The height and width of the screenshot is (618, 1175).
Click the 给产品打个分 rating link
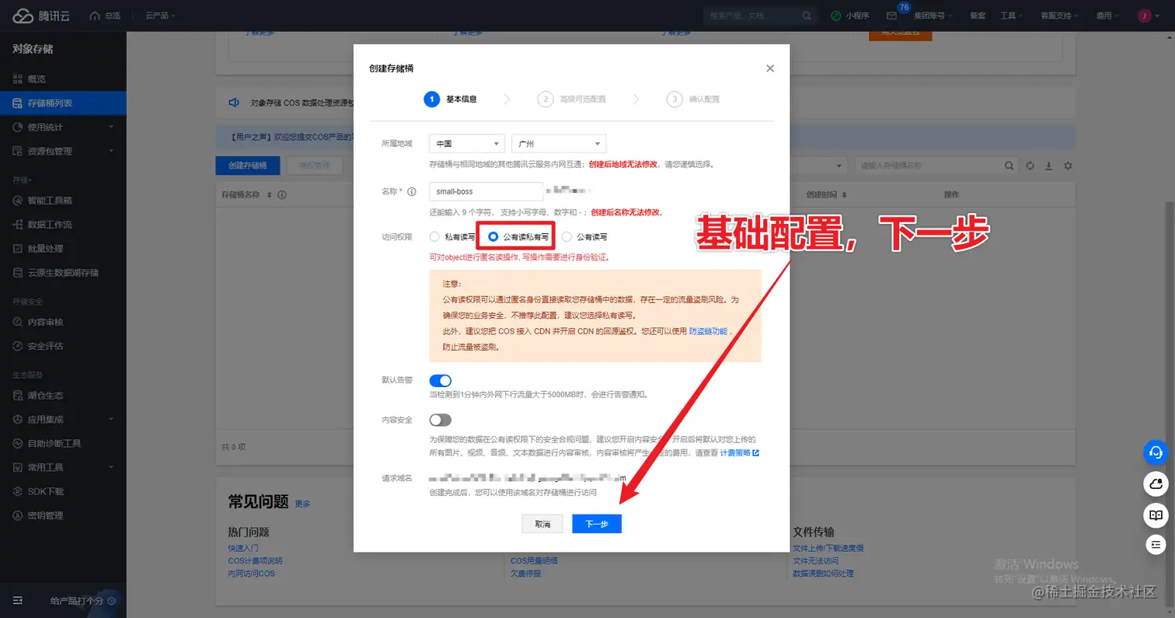click(x=82, y=601)
